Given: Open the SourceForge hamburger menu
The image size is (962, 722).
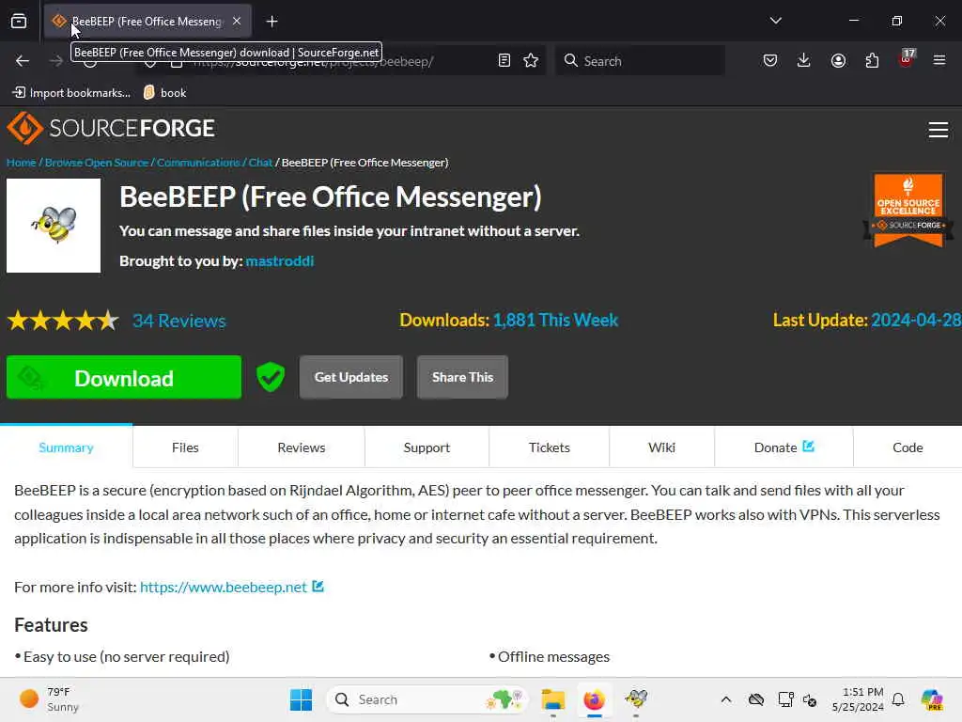Looking at the screenshot, I should pos(939,130).
